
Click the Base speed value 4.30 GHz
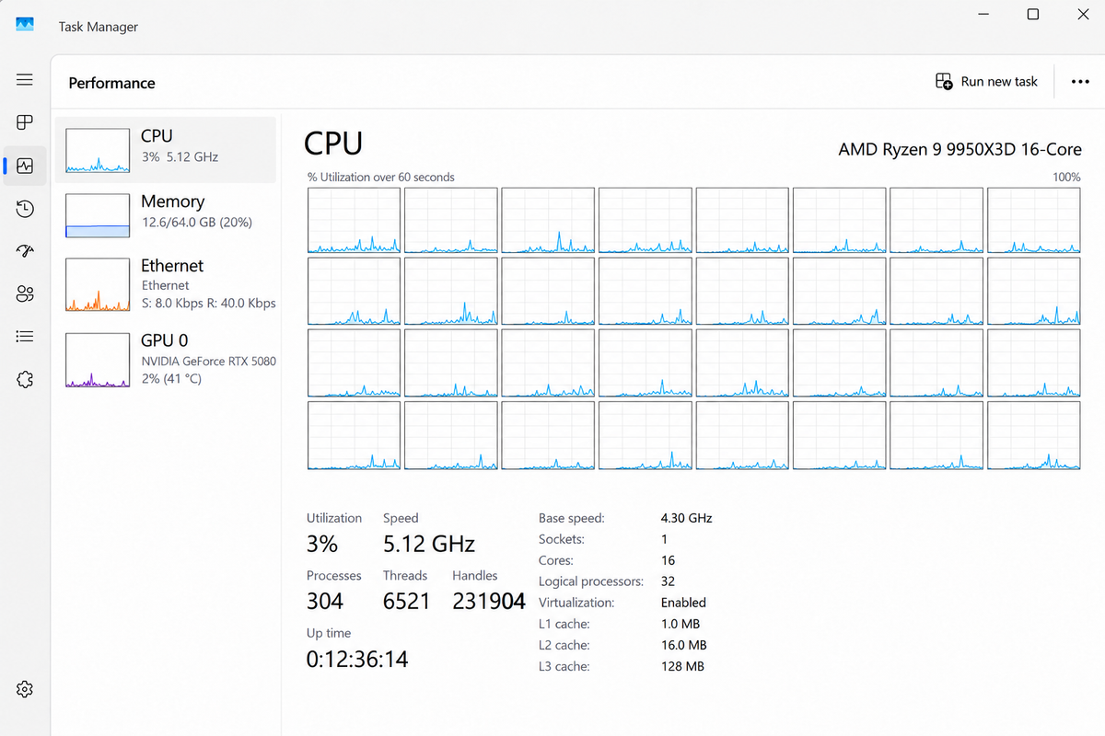(x=687, y=518)
